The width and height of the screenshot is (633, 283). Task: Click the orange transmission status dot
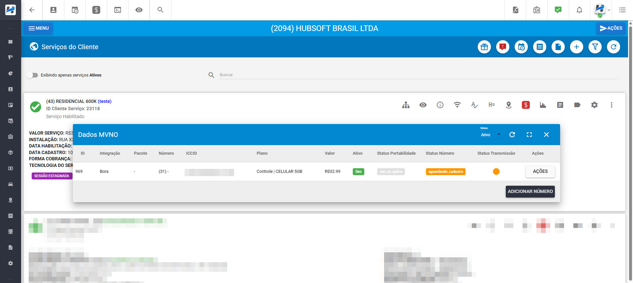496,172
